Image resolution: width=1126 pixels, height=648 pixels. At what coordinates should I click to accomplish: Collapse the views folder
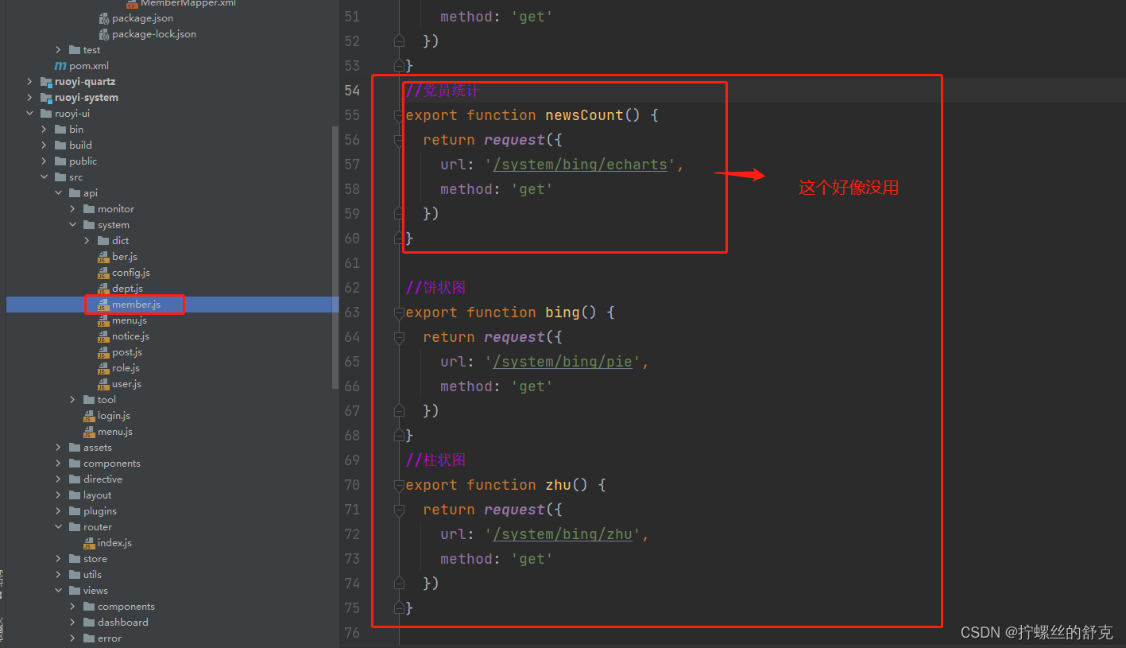58,591
